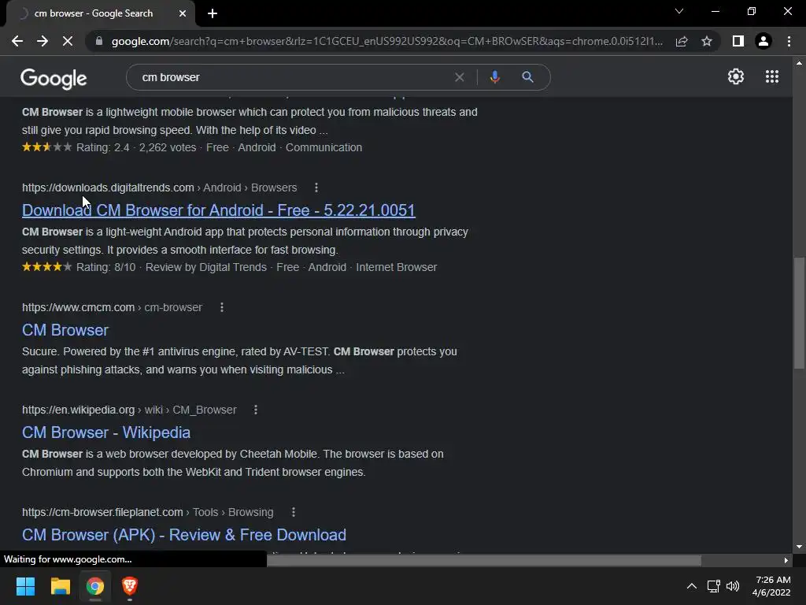
Task: Go to the Google home logo
Action: point(54,79)
